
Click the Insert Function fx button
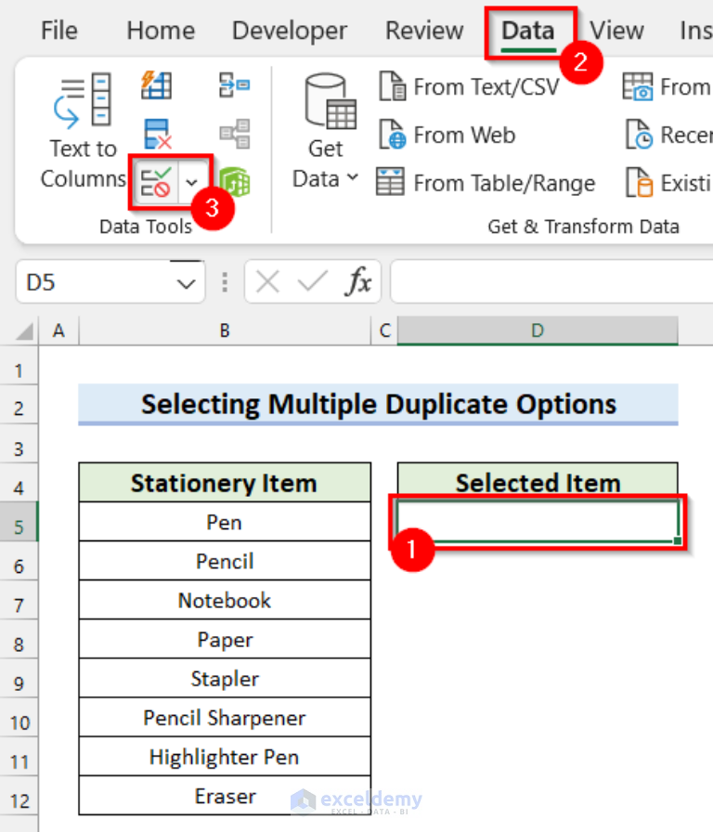[357, 282]
